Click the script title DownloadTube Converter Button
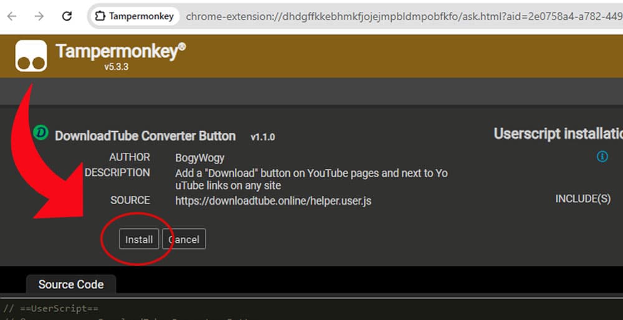This screenshot has height=320, width=623. click(145, 136)
